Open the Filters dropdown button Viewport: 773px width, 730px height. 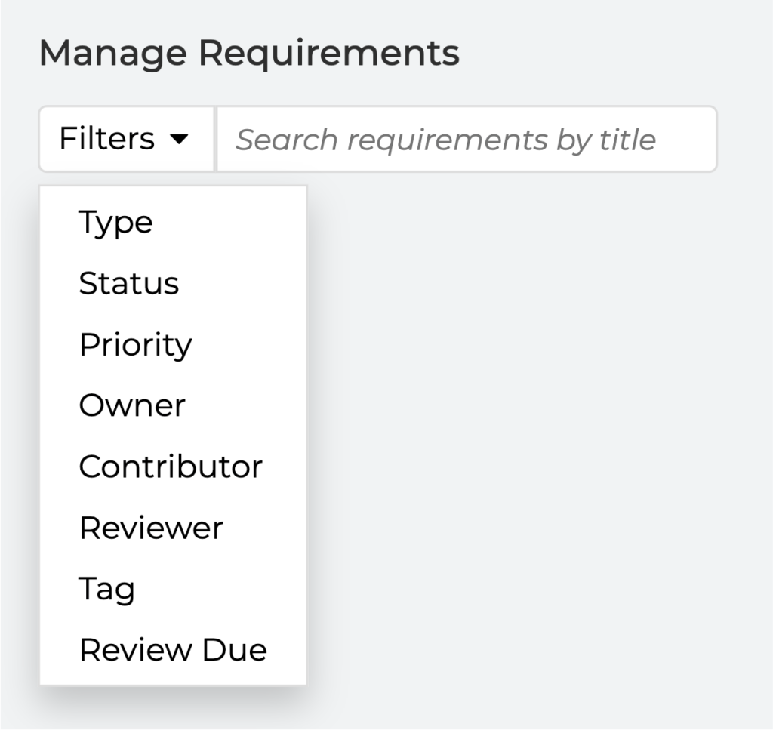point(127,139)
